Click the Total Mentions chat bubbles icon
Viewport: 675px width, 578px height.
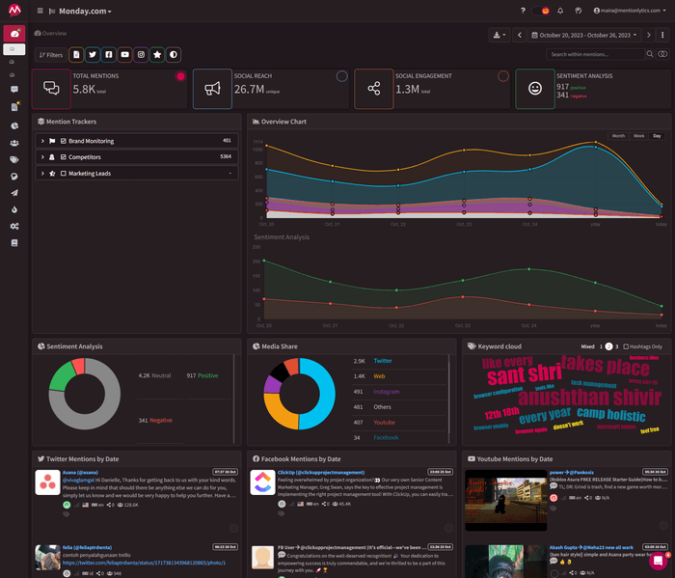[51, 89]
